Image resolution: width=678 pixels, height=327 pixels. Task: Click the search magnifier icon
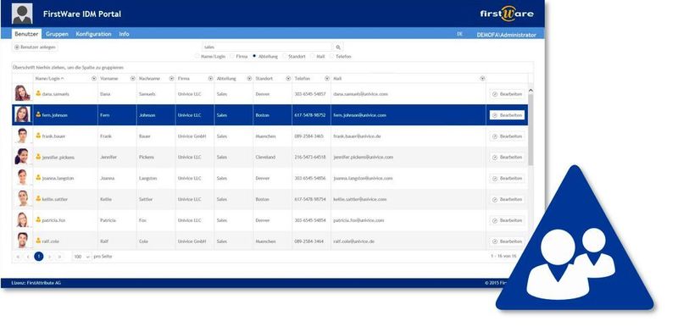pyautogui.click(x=338, y=47)
